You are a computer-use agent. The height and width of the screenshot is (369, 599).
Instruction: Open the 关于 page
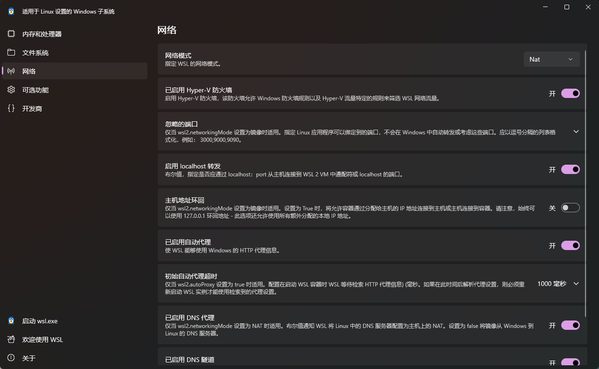75,358
